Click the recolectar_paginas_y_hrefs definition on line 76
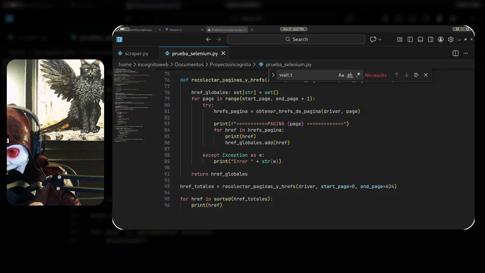485x273 pixels. pos(228,80)
